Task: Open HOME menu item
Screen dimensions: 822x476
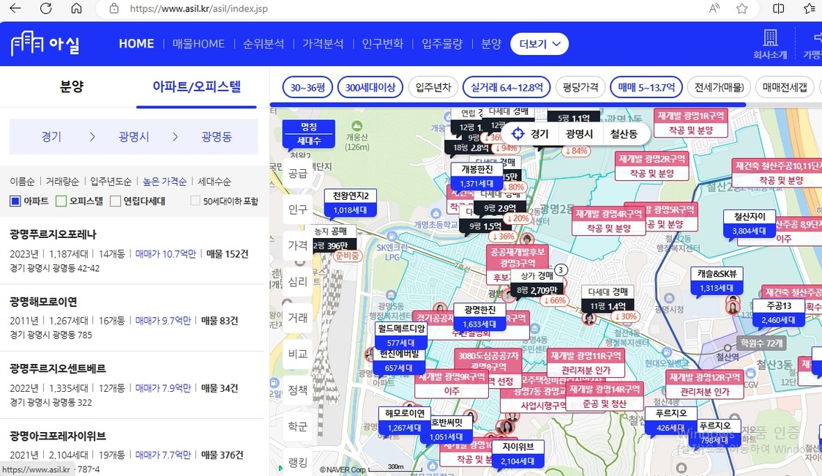Action: click(x=136, y=43)
